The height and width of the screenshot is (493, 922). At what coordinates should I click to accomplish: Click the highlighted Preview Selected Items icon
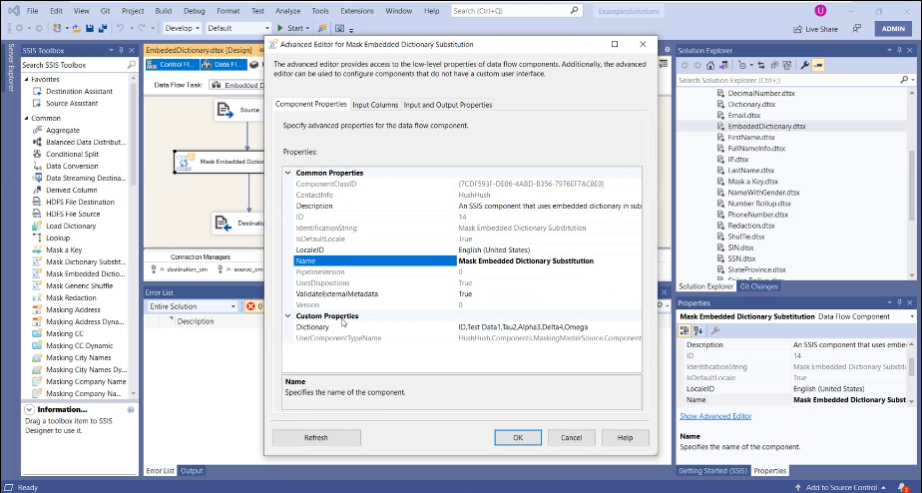point(818,65)
